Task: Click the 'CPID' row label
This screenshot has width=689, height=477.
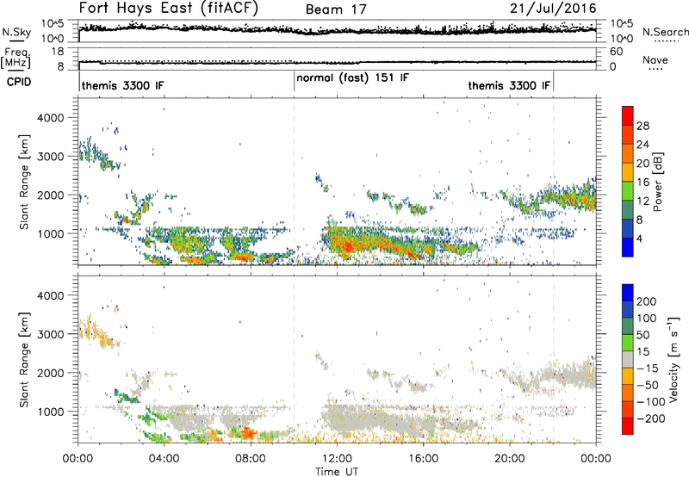Action: tap(19, 82)
